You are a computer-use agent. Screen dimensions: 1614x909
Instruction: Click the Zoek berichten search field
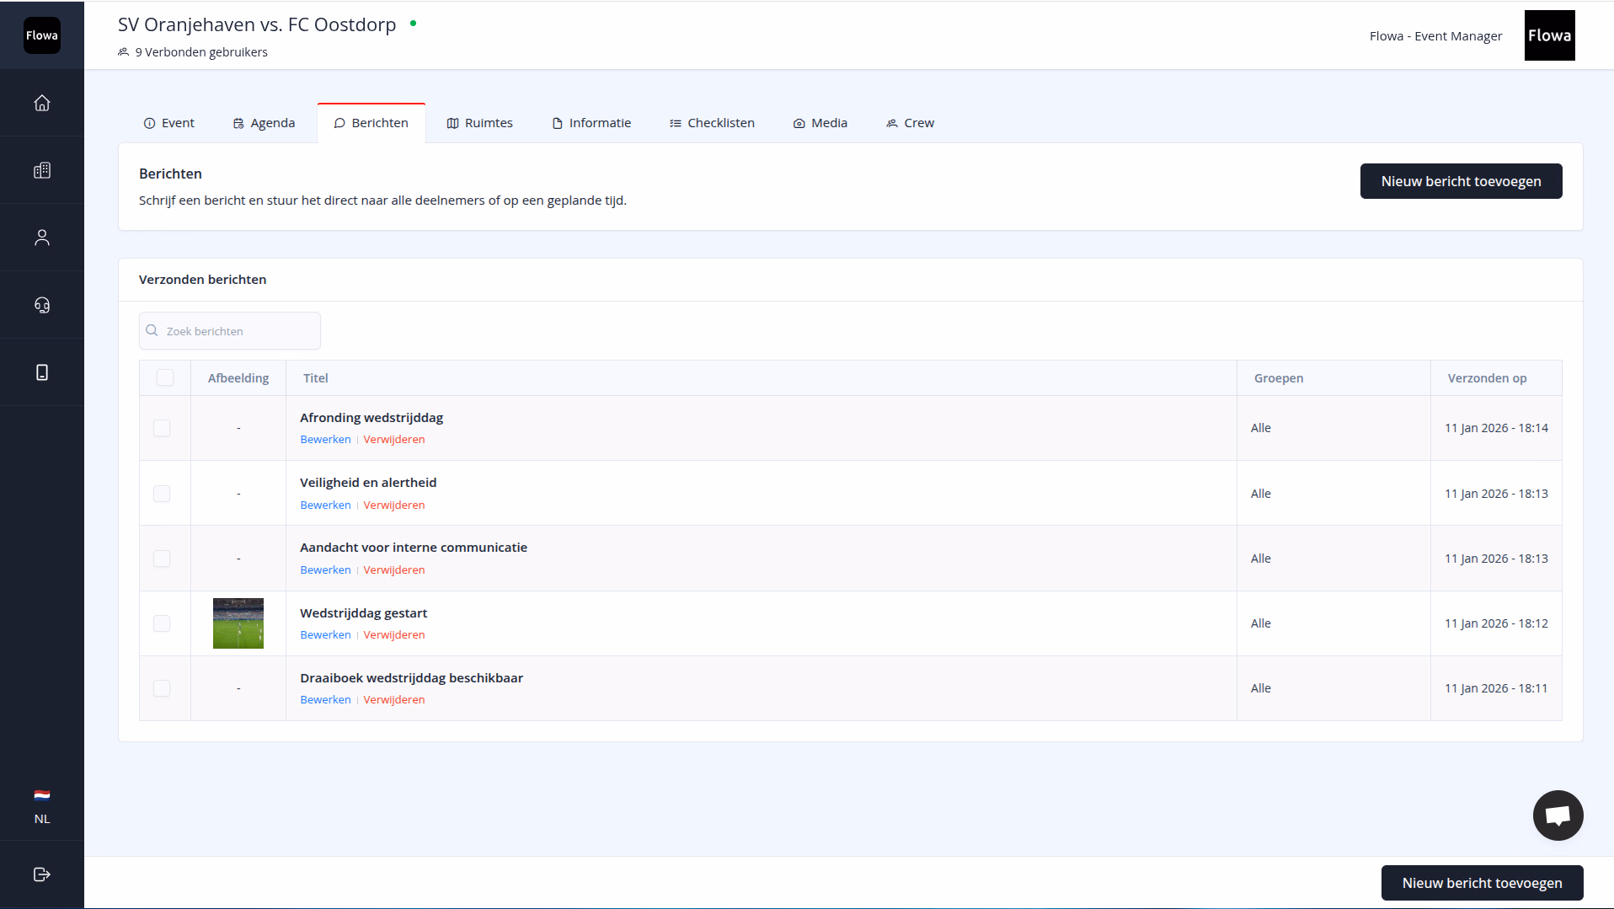230,331
